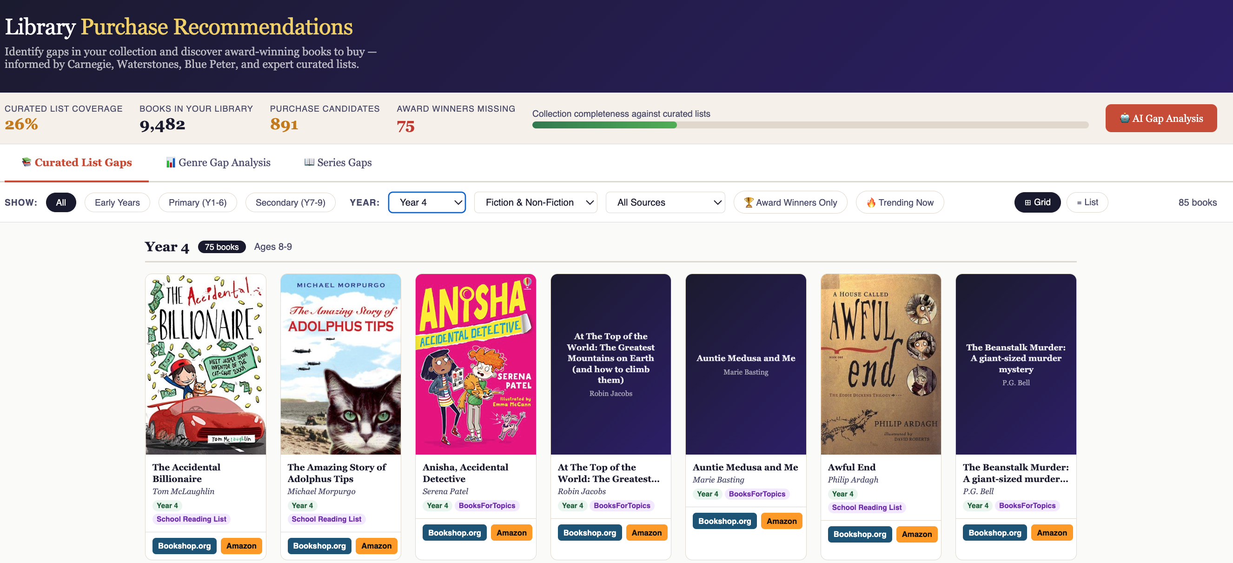Screen dimensions: 1233x563
Task: Buy Accidental Billionaire on Amazon
Action: click(x=241, y=546)
